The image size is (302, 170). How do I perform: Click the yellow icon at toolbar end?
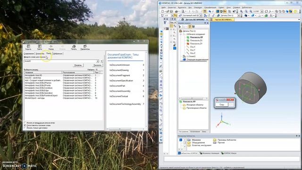[x=295, y=11]
